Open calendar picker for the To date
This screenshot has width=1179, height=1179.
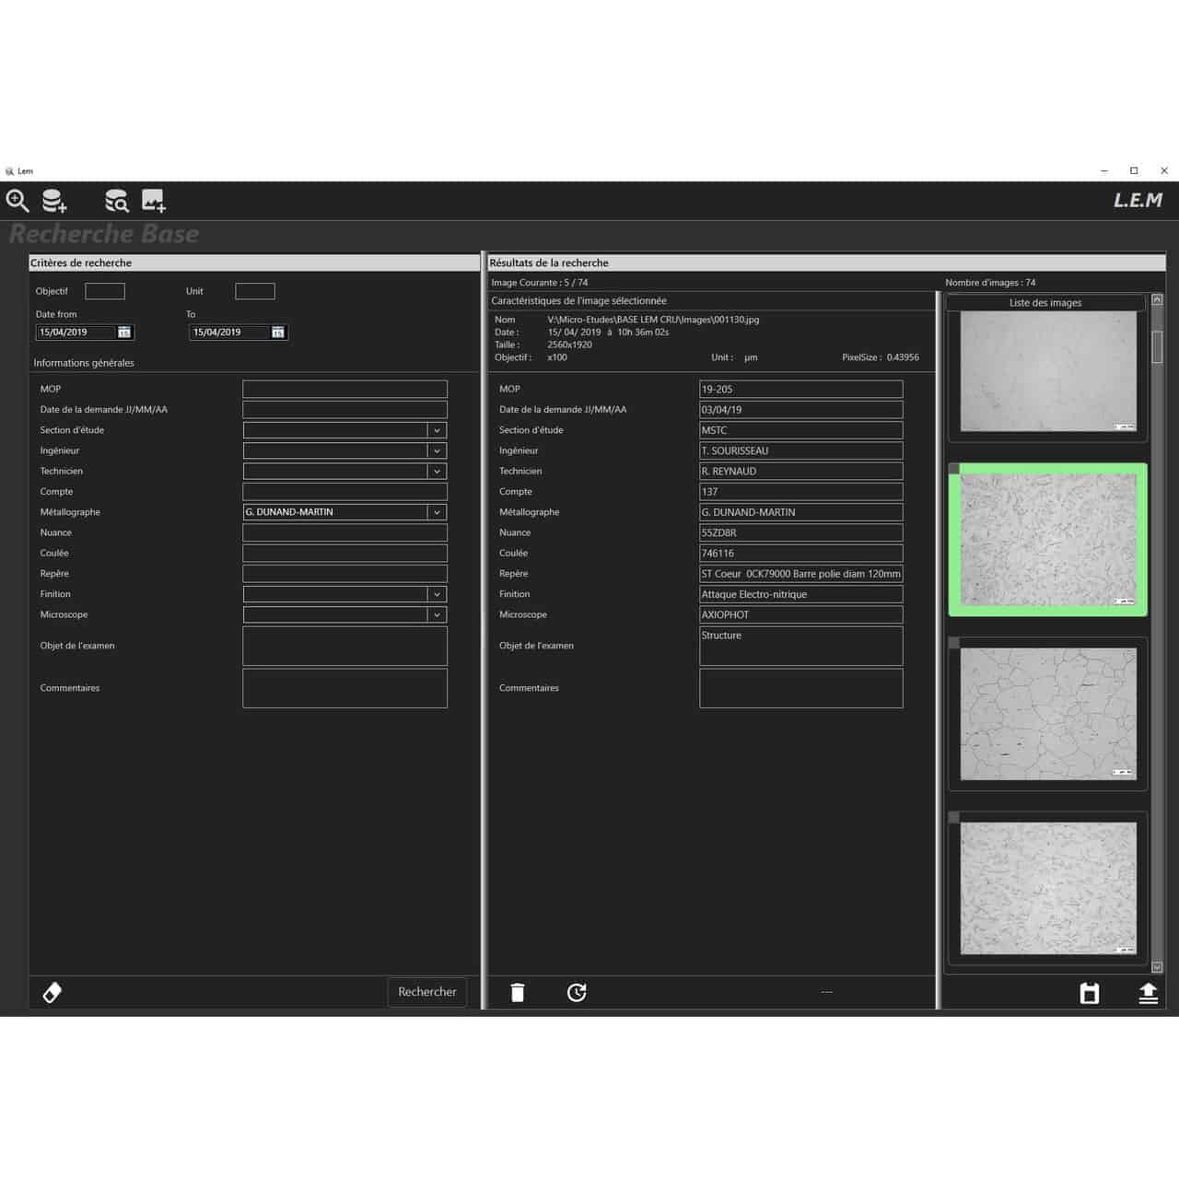tap(277, 333)
